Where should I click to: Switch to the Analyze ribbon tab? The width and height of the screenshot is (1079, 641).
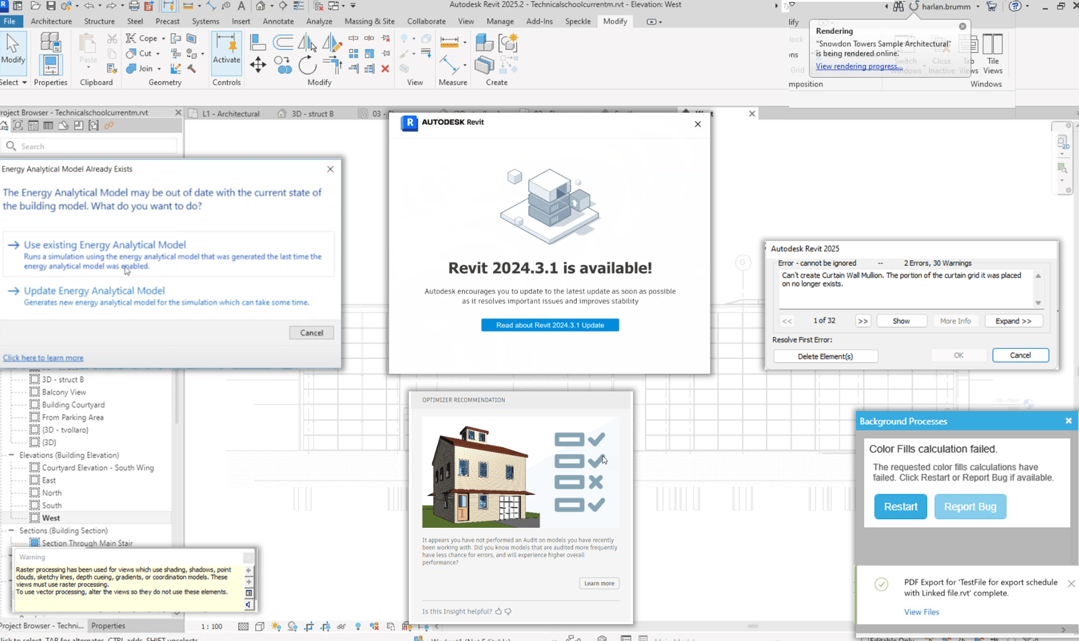pyautogui.click(x=319, y=21)
